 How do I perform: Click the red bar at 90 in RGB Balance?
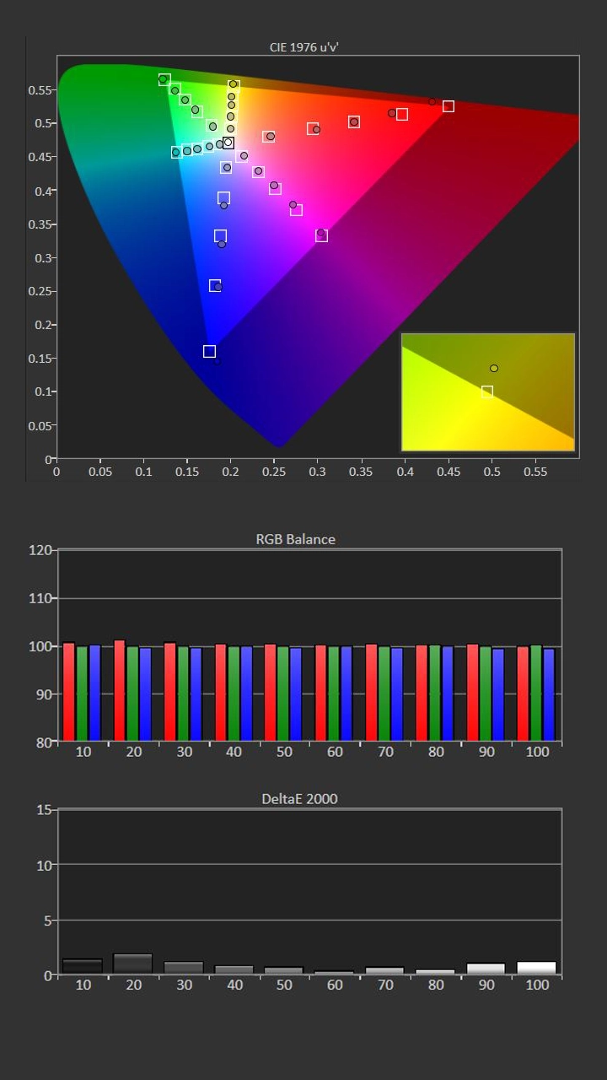[472, 693]
